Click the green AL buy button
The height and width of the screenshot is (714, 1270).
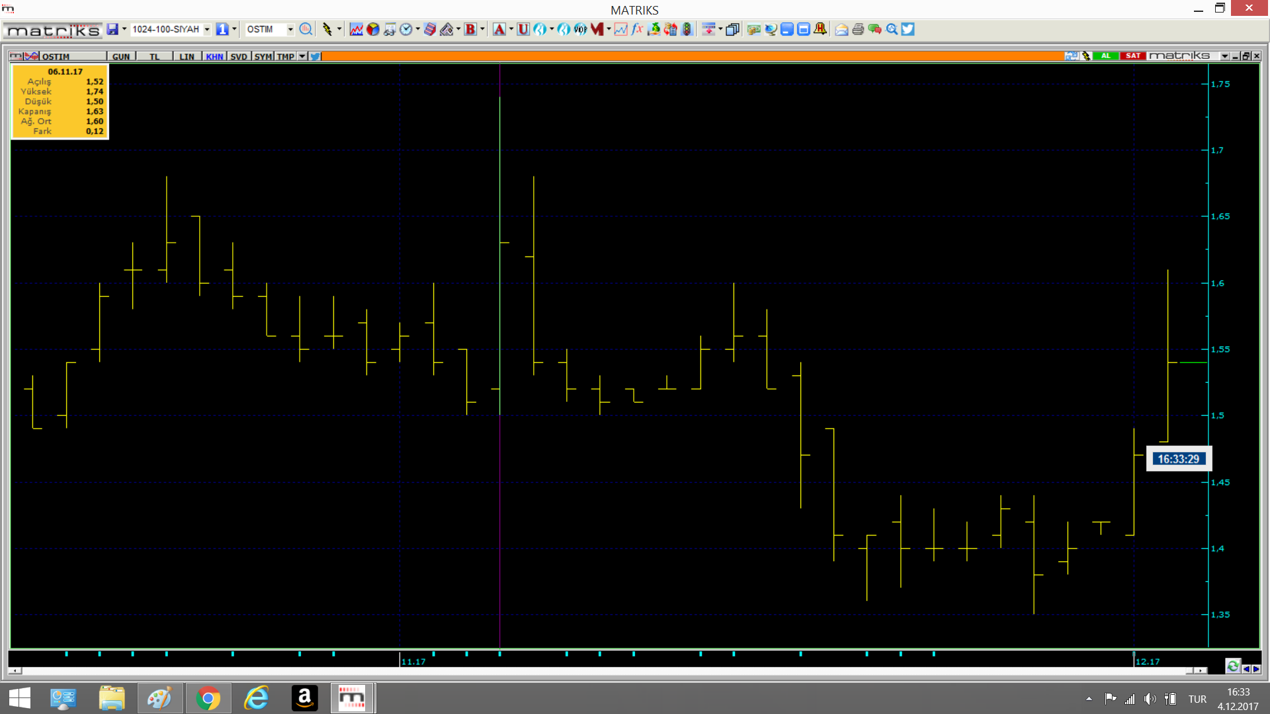point(1106,56)
